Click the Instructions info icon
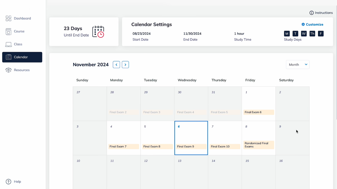 click(x=311, y=13)
